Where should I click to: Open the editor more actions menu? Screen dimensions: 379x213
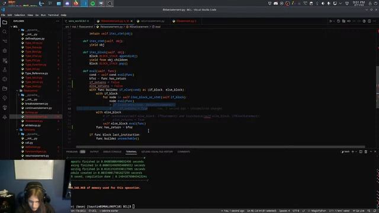(x=375, y=21)
